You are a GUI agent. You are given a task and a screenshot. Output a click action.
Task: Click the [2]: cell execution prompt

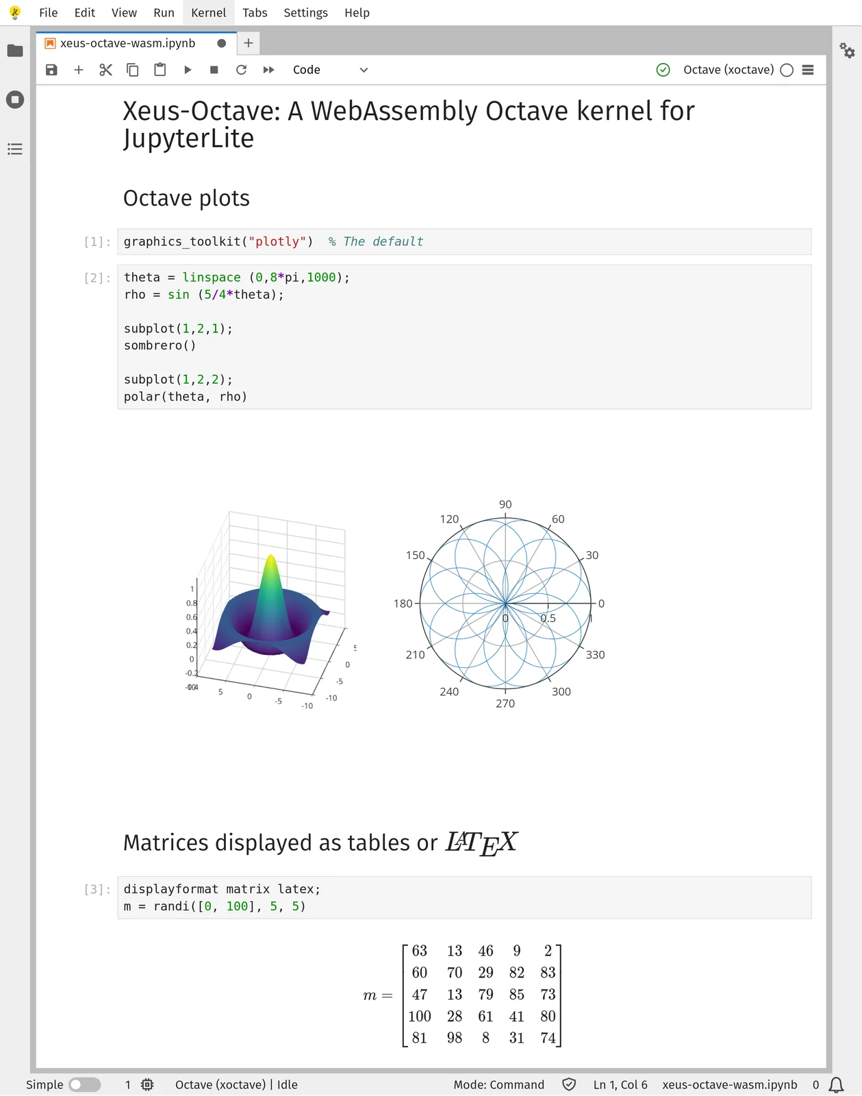click(97, 278)
